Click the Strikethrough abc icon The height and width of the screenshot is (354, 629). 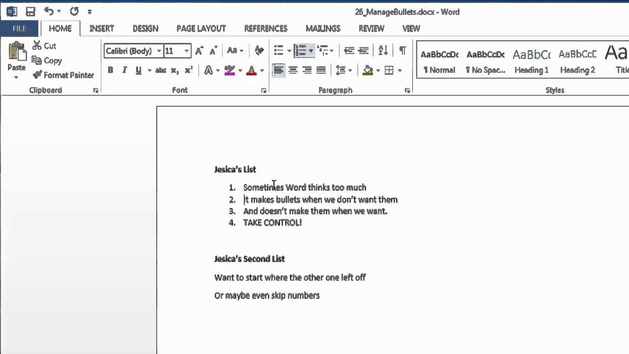161,70
